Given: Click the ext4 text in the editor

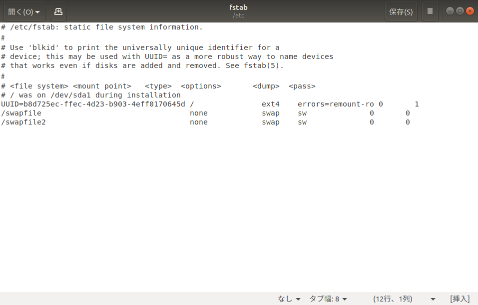Looking at the screenshot, I should [270, 104].
